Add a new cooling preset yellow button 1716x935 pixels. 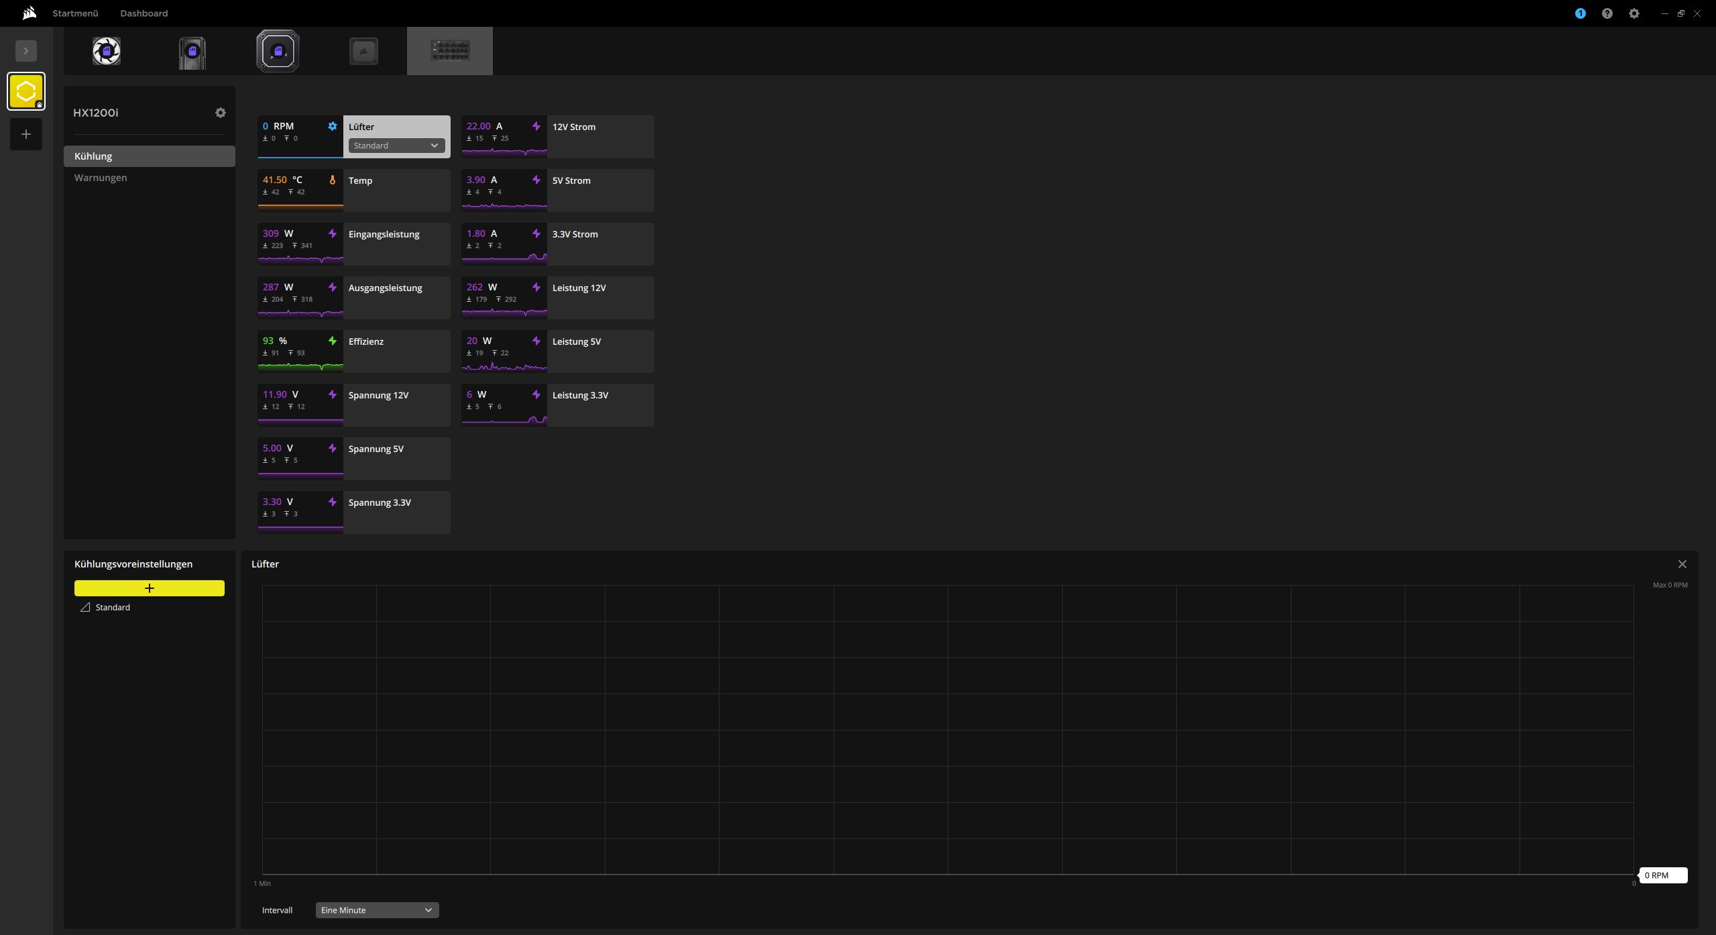[x=150, y=588]
